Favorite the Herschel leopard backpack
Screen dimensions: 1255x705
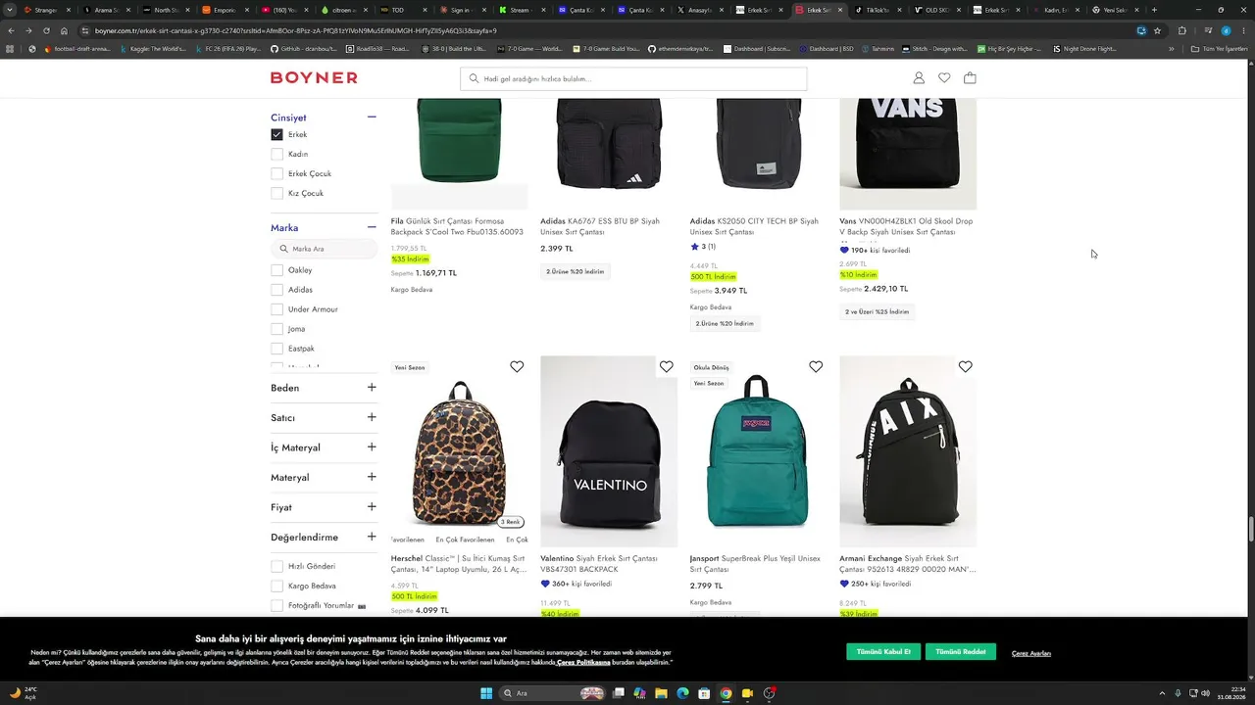click(x=517, y=367)
